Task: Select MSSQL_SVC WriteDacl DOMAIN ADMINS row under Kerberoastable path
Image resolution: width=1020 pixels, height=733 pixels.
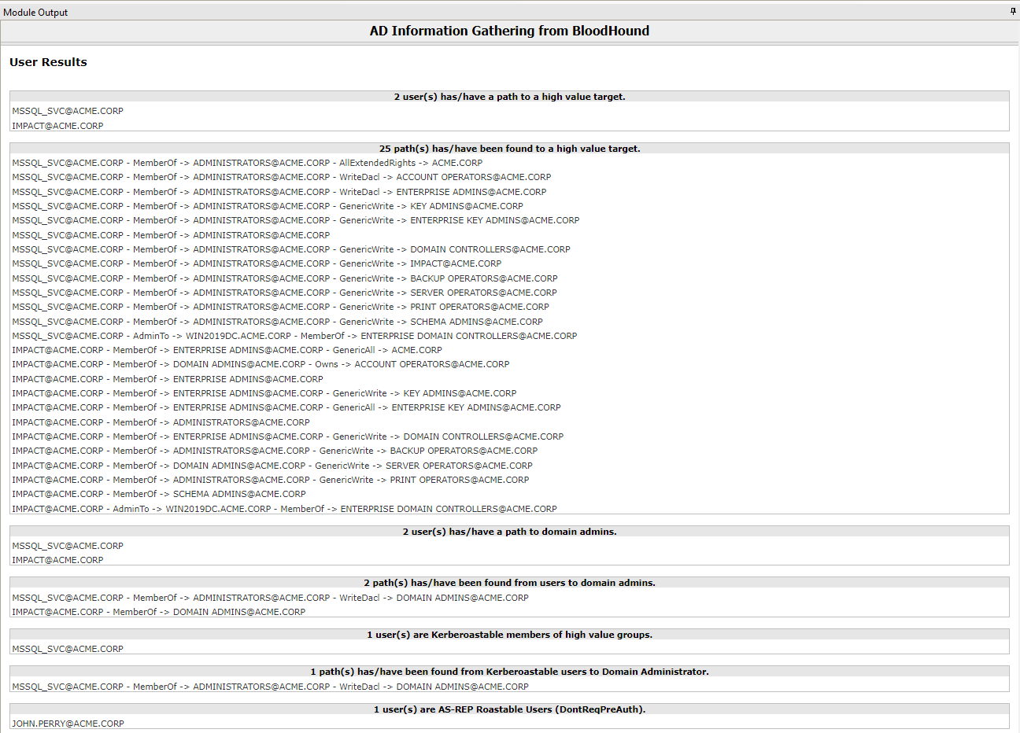Action: click(x=270, y=687)
